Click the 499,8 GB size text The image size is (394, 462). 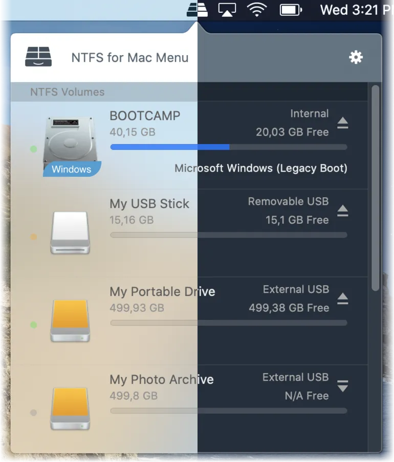134,396
